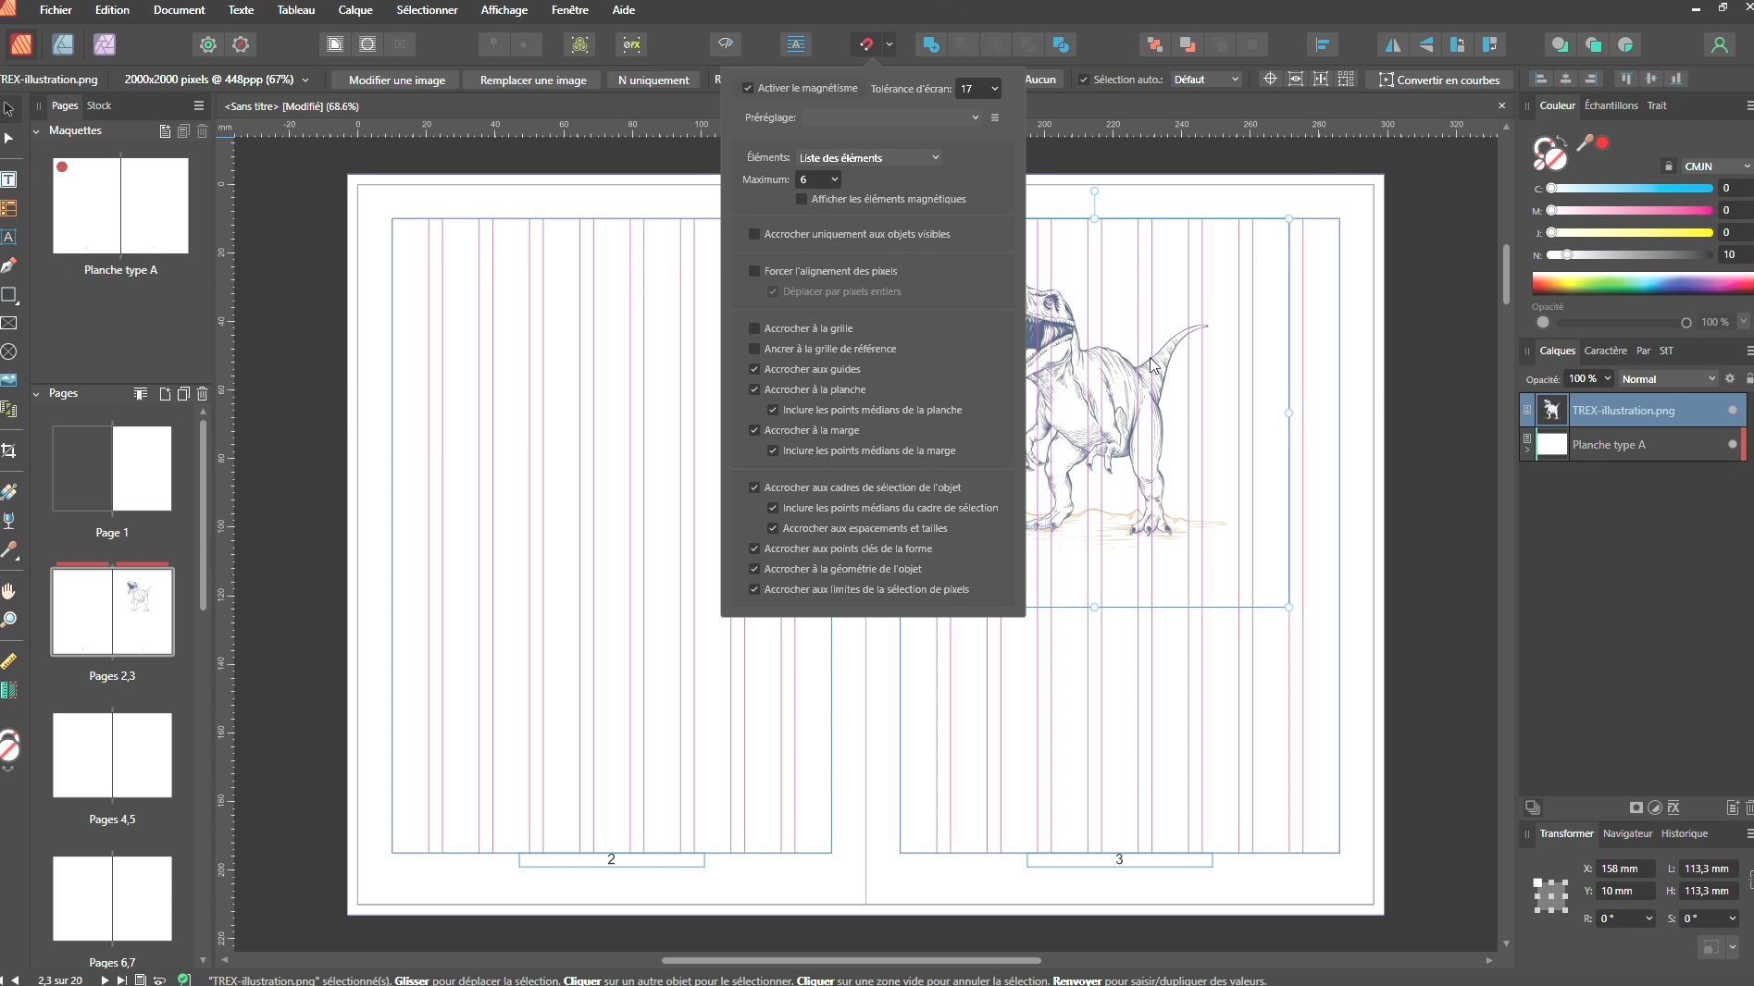Toggle 'Accrocher aux guides' checkbox
This screenshot has height=986, width=1754.
[x=754, y=369]
